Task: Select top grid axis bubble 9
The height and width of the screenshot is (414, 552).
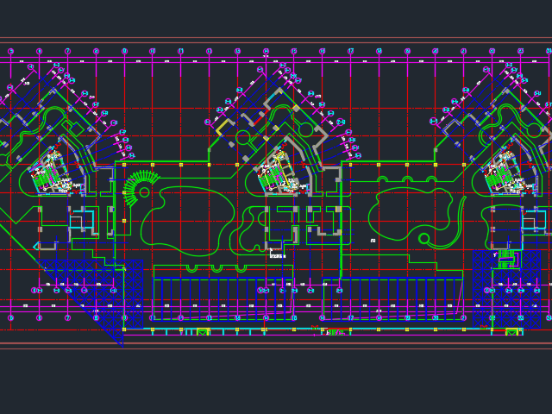Action: point(124,52)
